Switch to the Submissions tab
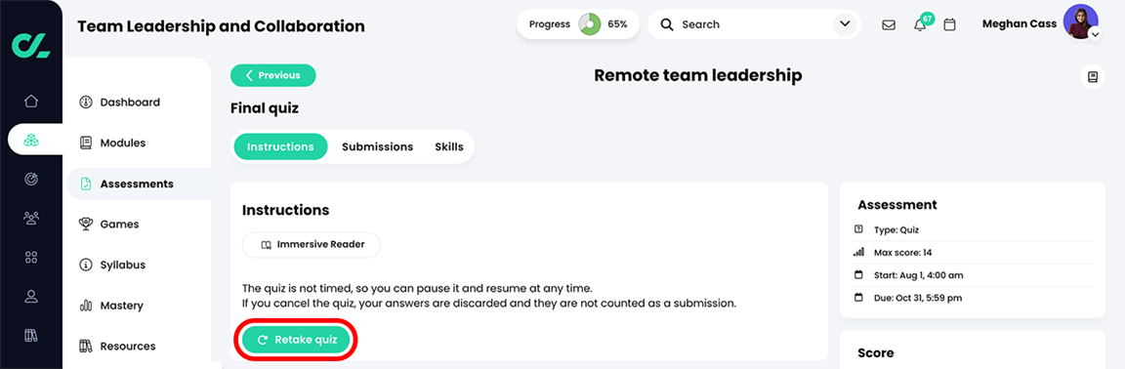Image resolution: width=1125 pixels, height=369 pixels. 377,146
